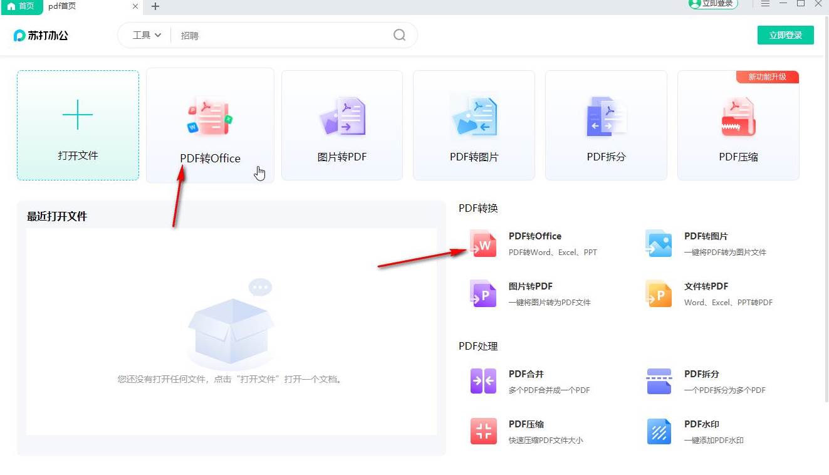Click the purple P icon for 图片转PDF
Screen dimensions: 829x475
coord(482,293)
